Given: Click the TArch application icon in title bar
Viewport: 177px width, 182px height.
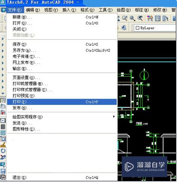Looking at the screenshot, I should tap(3, 2).
